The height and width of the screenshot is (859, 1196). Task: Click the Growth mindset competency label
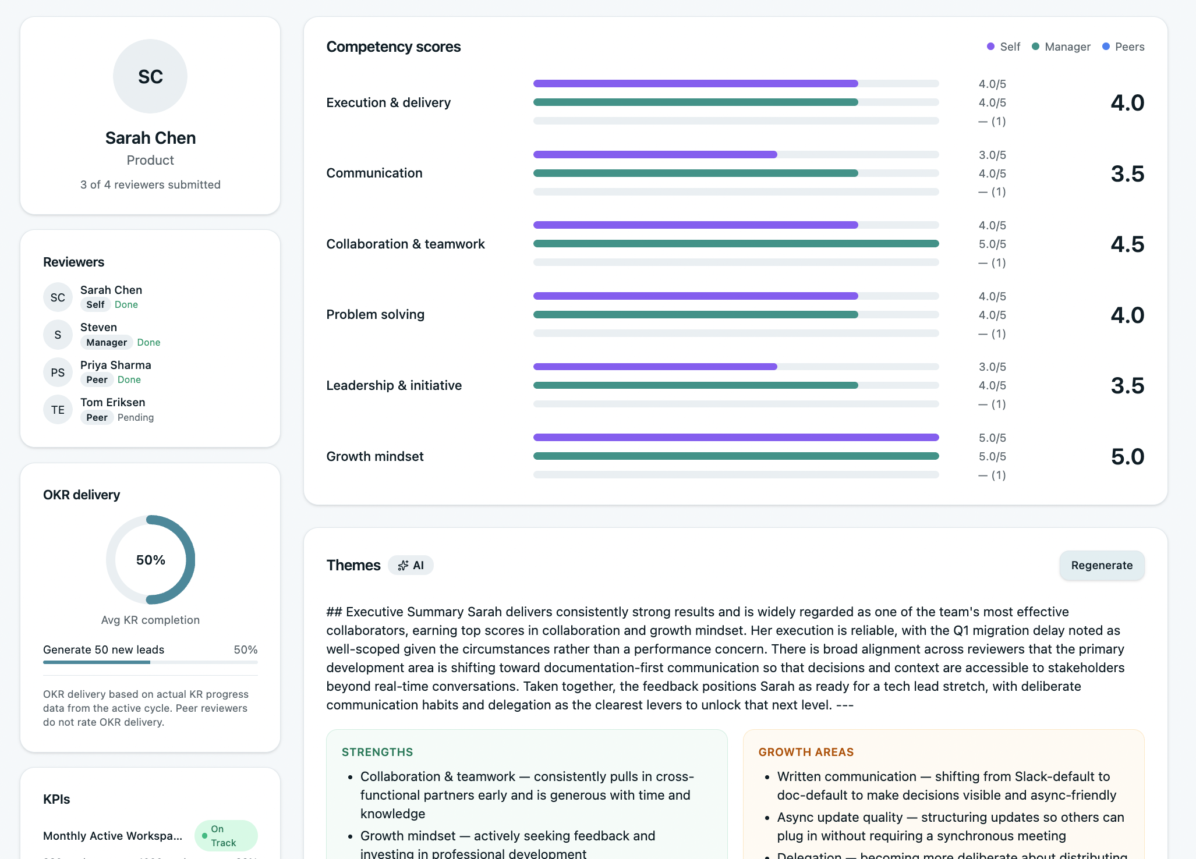[x=374, y=456]
